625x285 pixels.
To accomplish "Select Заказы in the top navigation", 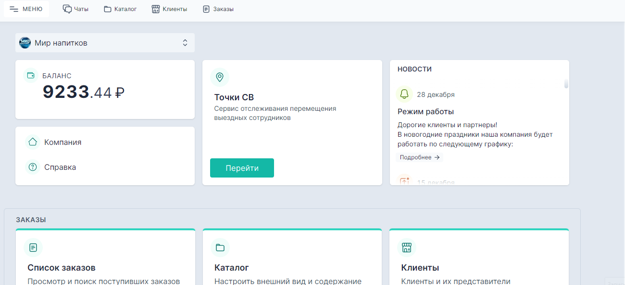I will pos(217,8).
